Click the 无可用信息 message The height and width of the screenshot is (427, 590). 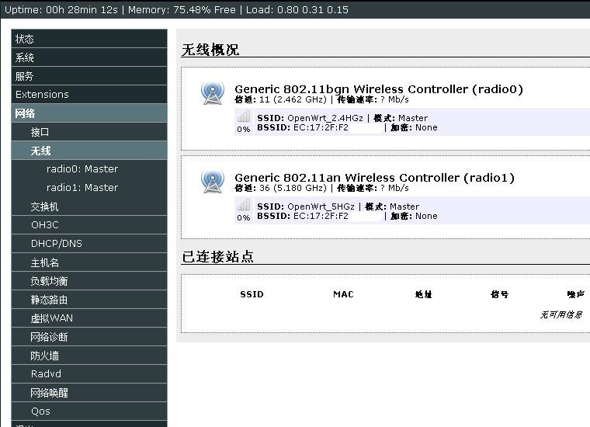tap(561, 314)
